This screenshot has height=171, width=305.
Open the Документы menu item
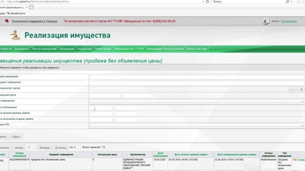(x=21, y=49)
